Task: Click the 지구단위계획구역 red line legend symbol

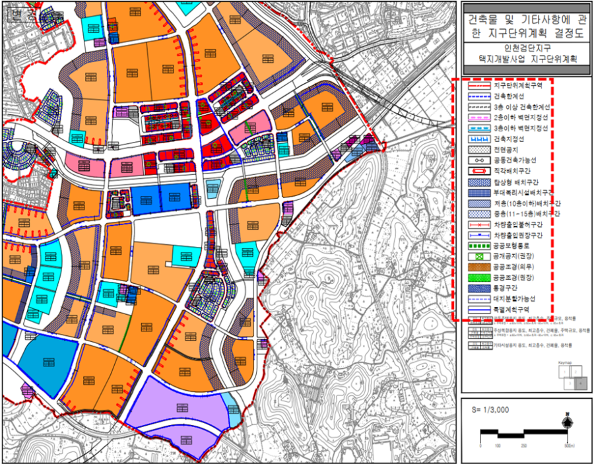Action: 479,86
